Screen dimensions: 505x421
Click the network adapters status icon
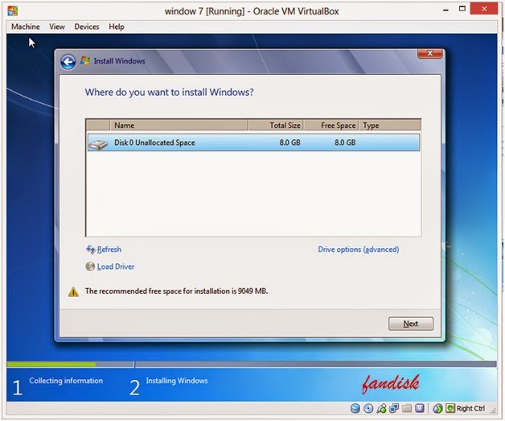click(x=394, y=408)
